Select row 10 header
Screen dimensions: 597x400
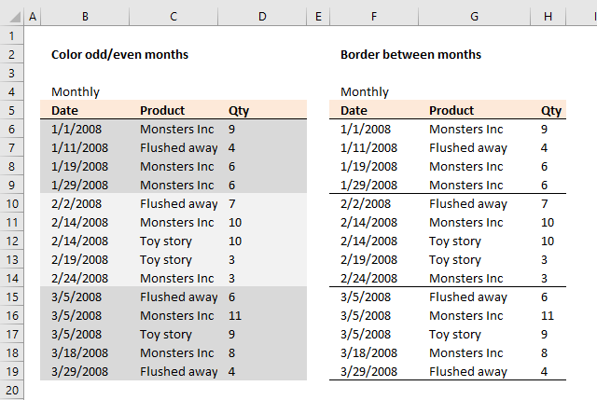point(12,203)
